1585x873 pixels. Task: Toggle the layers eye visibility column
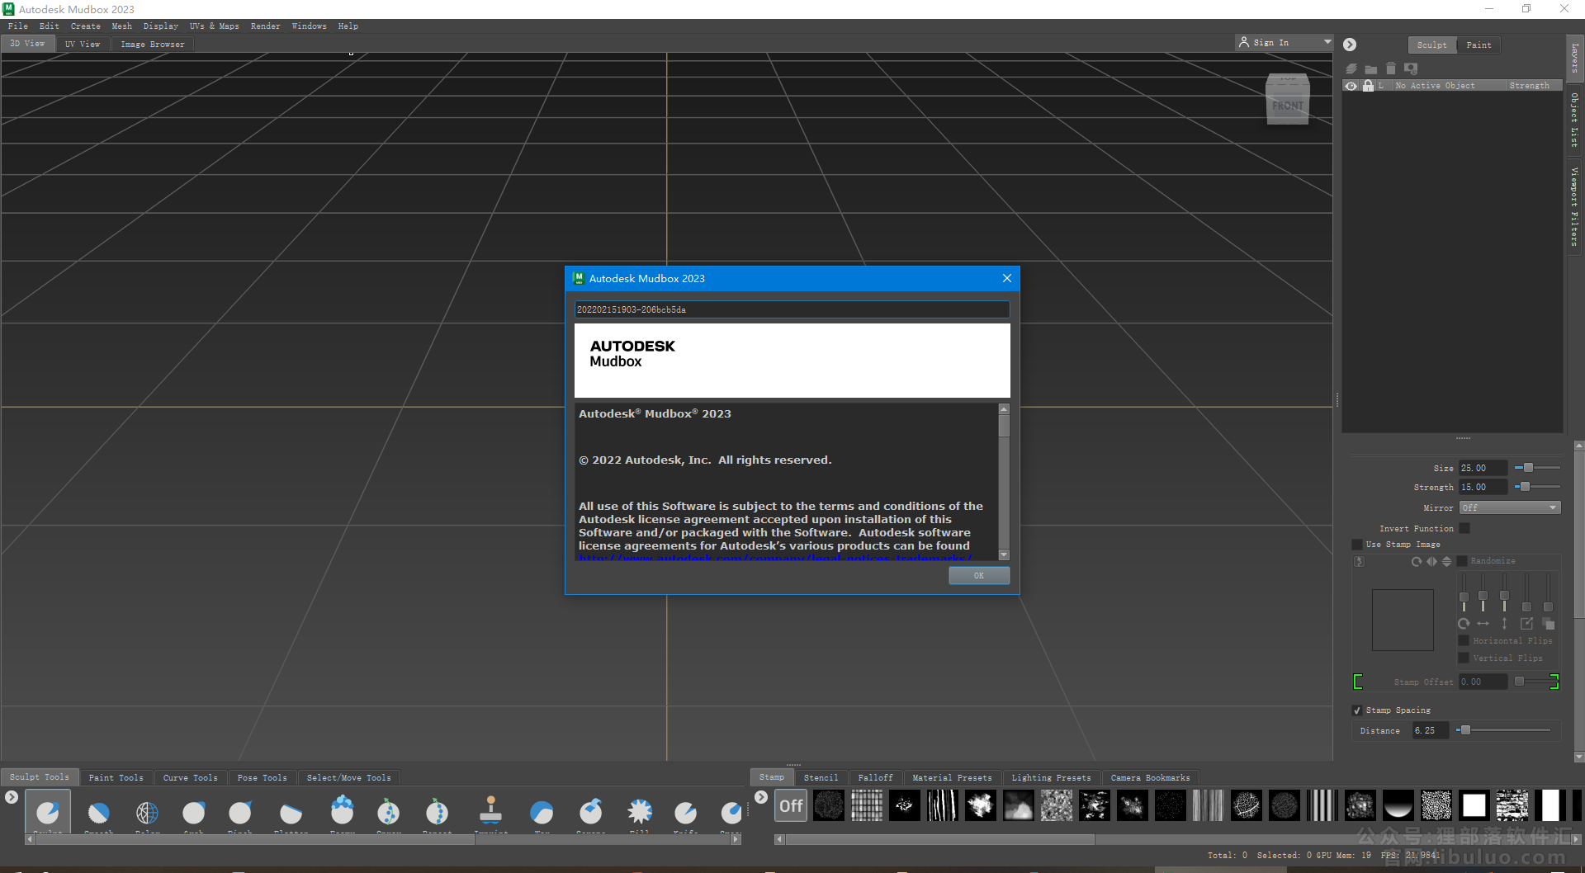(1351, 86)
